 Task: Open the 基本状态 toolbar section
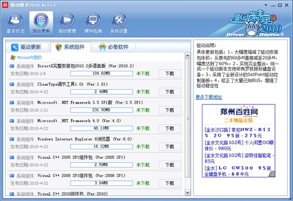point(15,23)
